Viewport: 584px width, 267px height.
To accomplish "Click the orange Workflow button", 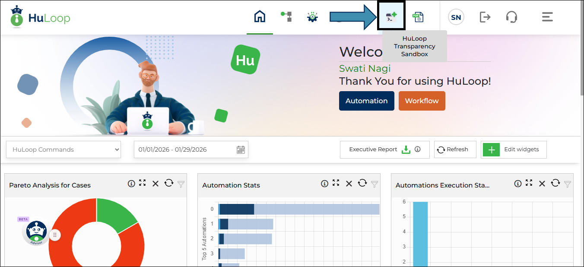I will (422, 101).
